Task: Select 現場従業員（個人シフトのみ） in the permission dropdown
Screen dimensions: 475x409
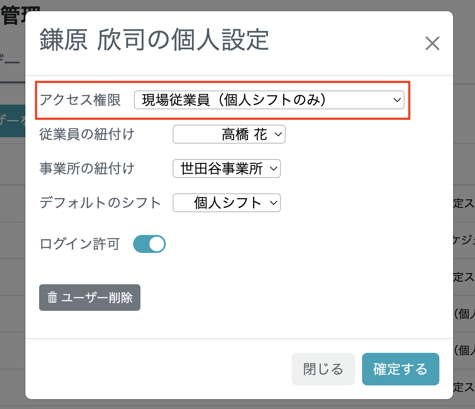Action: [269, 100]
